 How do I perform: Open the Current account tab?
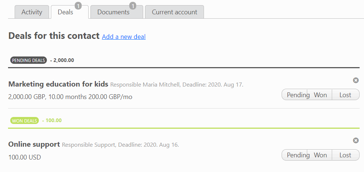point(174,12)
